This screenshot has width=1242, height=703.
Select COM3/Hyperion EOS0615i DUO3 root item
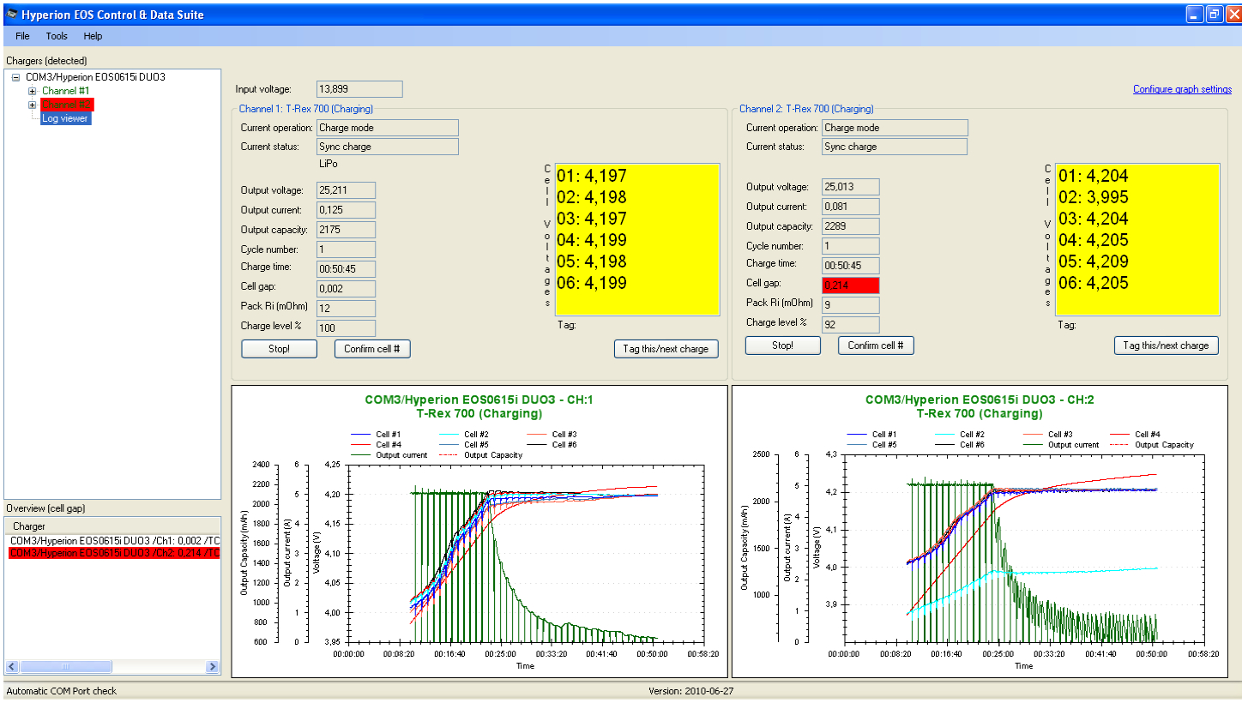(x=95, y=77)
